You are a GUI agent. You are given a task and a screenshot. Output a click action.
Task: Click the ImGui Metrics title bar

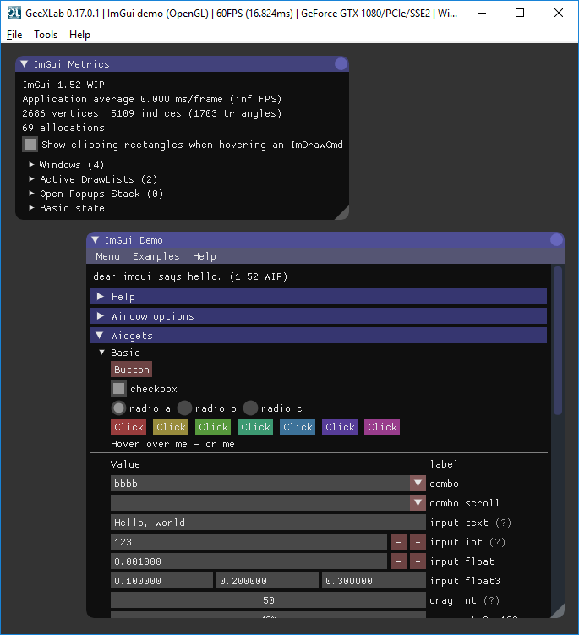183,64
